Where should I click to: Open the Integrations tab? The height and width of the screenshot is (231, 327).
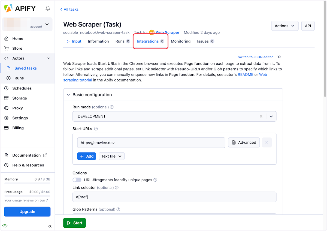(x=150, y=41)
